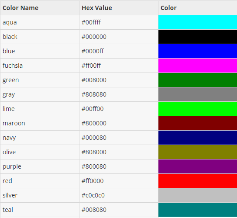Select the #00ff00 hex value
The image size is (237, 218).
(119, 109)
